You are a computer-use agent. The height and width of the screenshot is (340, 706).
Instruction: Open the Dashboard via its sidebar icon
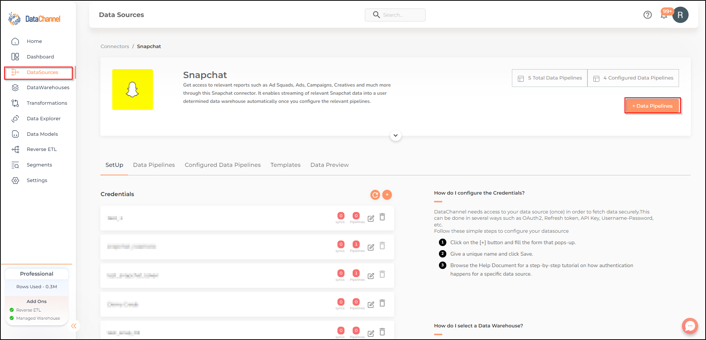tap(15, 57)
